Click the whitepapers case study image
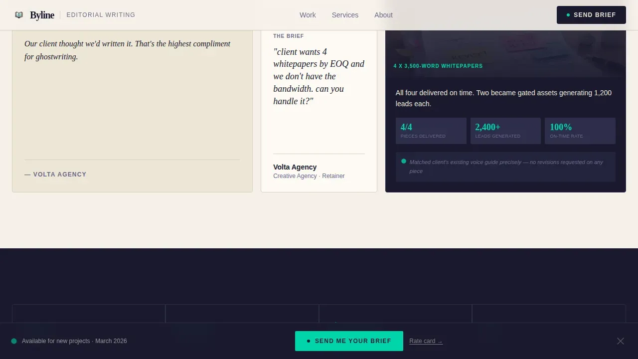This screenshot has width=638, height=359. [505, 54]
